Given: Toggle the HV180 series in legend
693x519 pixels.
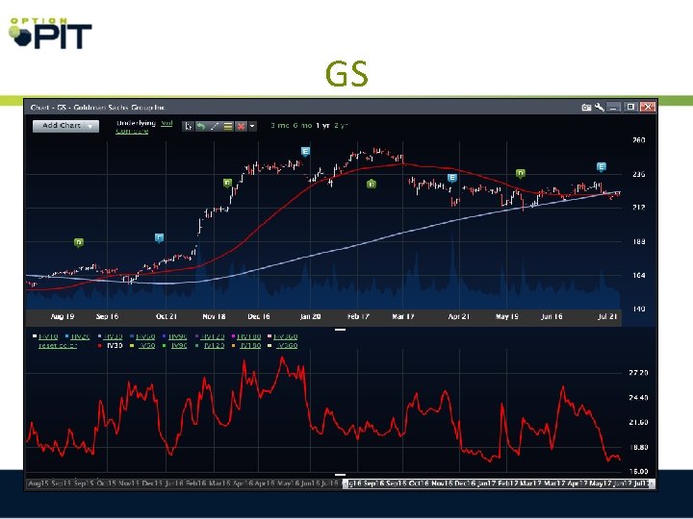Looking at the screenshot, I should pyautogui.click(x=249, y=336).
